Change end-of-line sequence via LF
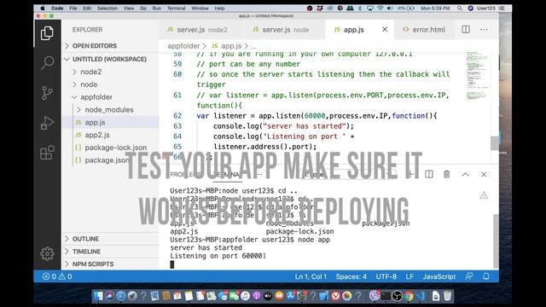This screenshot has width=546, height=307. coord(409,276)
